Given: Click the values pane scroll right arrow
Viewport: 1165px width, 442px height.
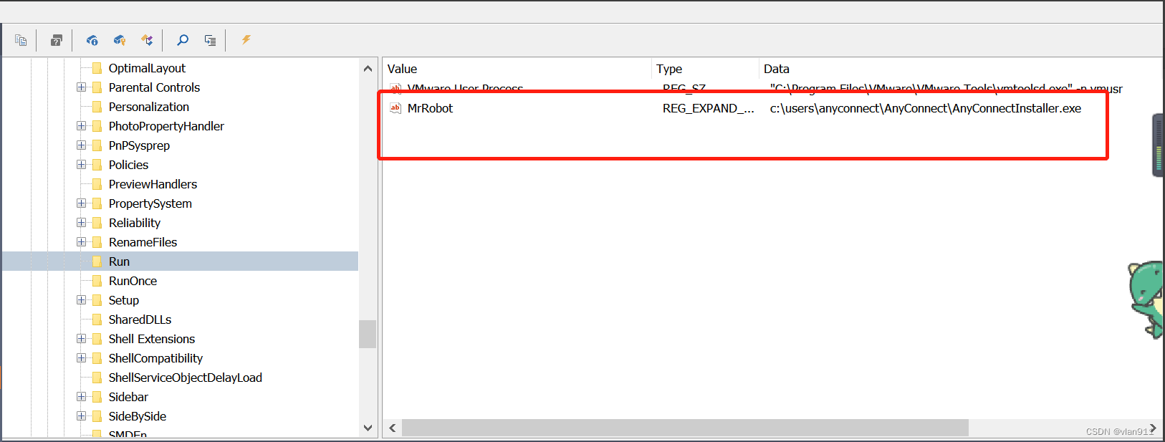Looking at the screenshot, I should pos(1153,428).
